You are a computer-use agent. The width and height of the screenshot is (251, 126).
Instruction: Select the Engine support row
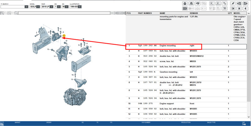(186, 104)
